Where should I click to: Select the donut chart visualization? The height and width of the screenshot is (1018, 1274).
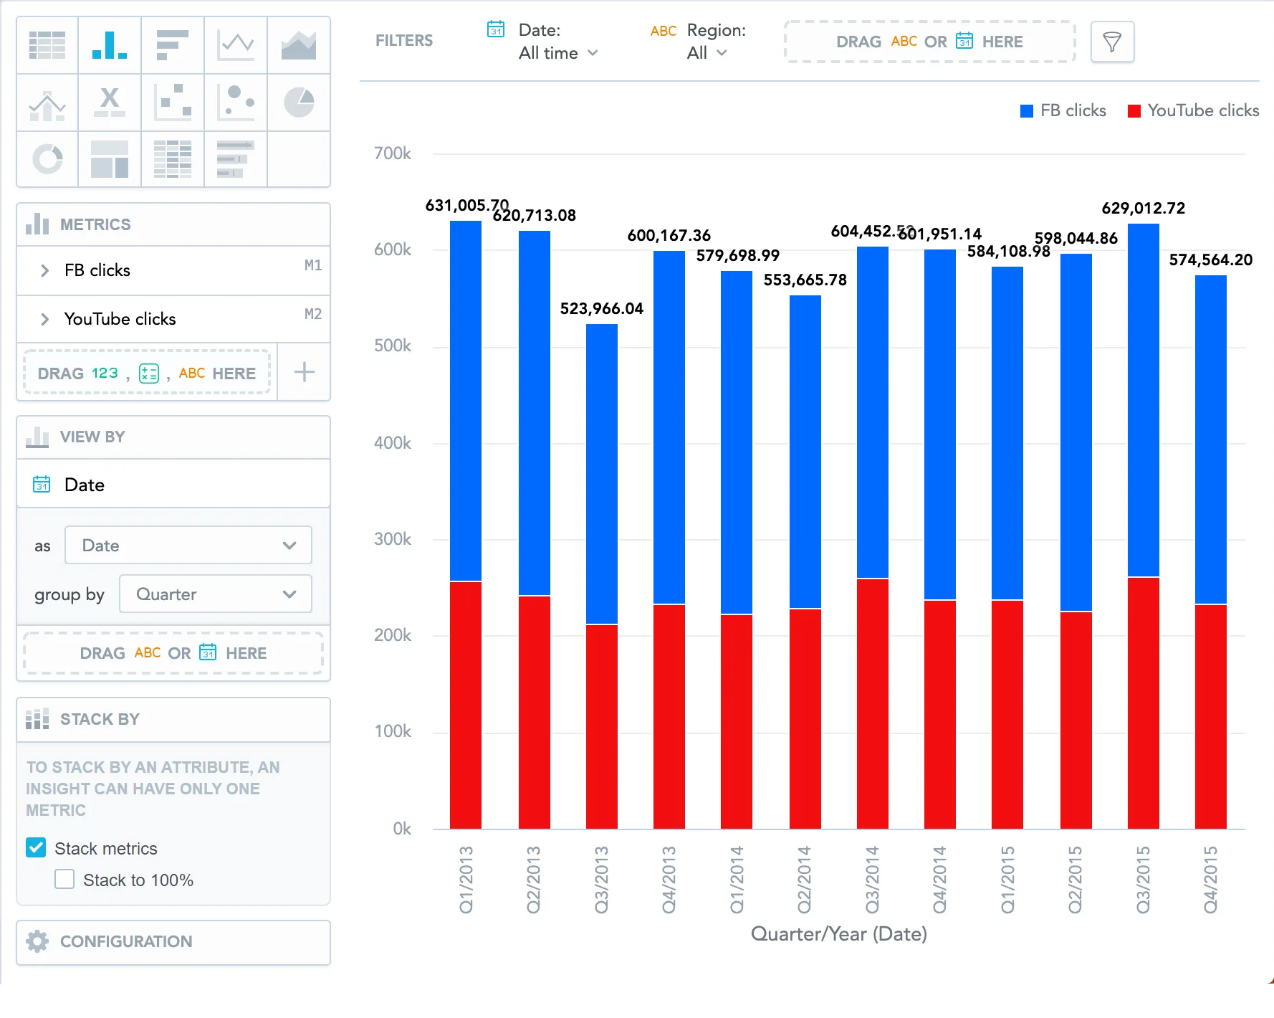click(x=47, y=159)
